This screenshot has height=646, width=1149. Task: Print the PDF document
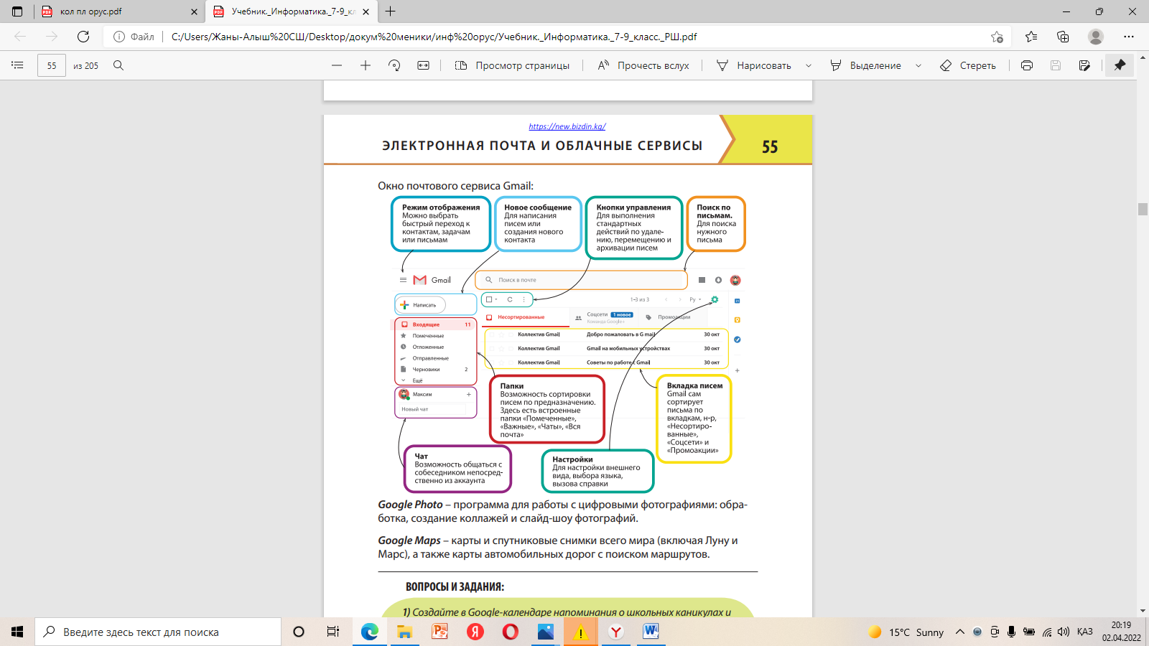[1027, 65]
